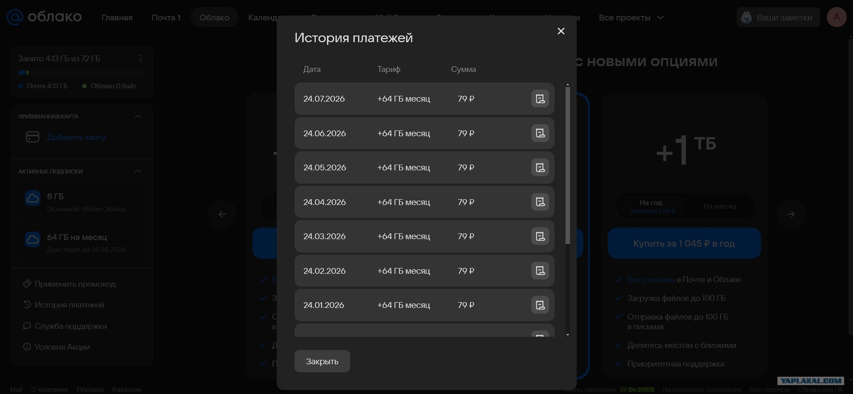Click the Лицензионное соглашение footer link
The width and height of the screenshot is (853, 394).
click(702, 389)
